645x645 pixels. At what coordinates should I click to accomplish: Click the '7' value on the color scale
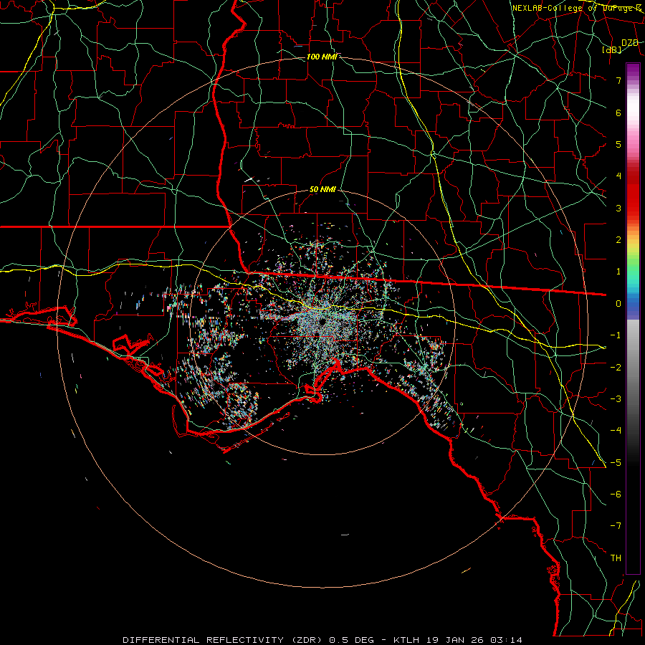click(x=618, y=80)
